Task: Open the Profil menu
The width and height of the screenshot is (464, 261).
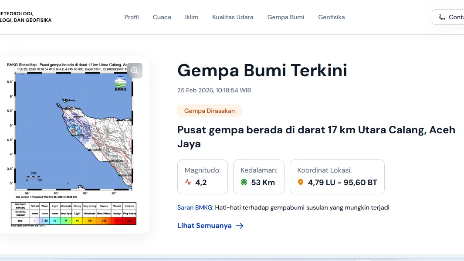Action: pyautogui.click(x=132, y=17)
